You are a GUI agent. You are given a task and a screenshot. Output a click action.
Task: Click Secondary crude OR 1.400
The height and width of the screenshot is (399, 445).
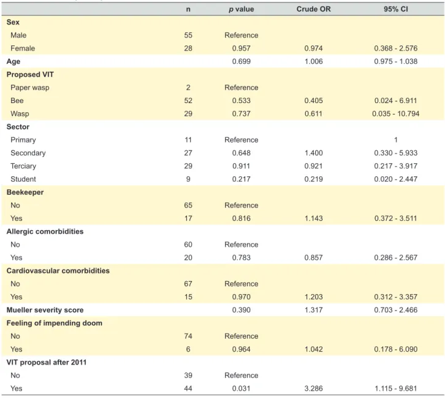[x=314, y=153]
